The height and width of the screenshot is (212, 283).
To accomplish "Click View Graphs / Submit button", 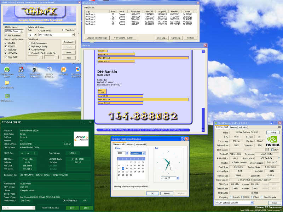I will (123, 38).
